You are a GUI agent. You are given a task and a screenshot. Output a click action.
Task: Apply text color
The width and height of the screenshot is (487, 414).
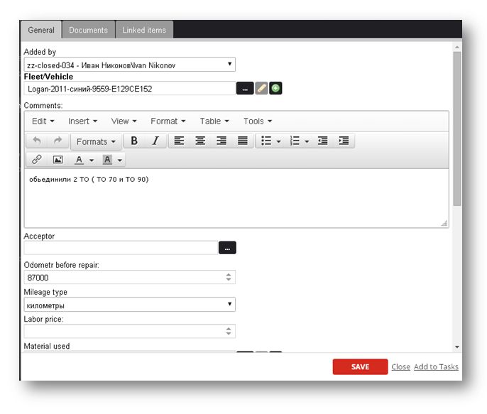[80, 160]
